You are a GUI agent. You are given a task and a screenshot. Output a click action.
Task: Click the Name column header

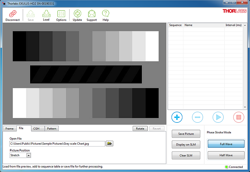204,25
